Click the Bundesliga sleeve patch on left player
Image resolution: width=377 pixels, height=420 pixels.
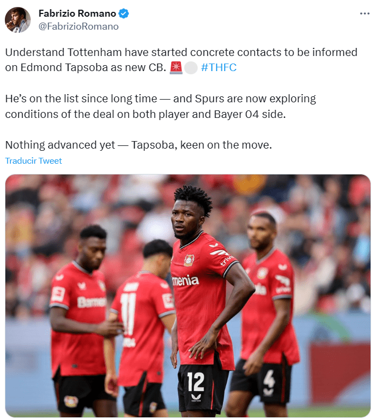click(x=58, y=294)
